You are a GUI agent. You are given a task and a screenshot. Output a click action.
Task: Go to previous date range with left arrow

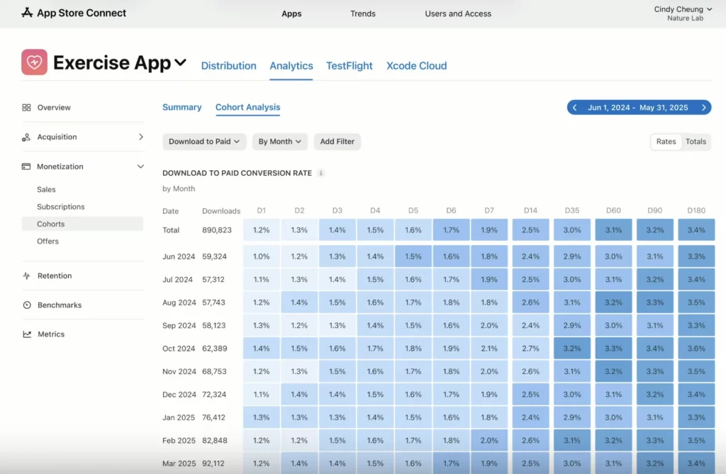576,108
